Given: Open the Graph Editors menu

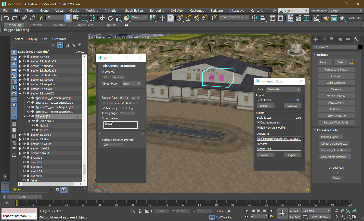Looking at the screenshot, I should 134,11.
